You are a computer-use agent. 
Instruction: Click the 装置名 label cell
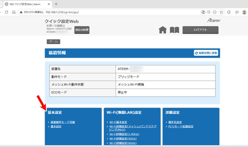[x=83, y=69]
